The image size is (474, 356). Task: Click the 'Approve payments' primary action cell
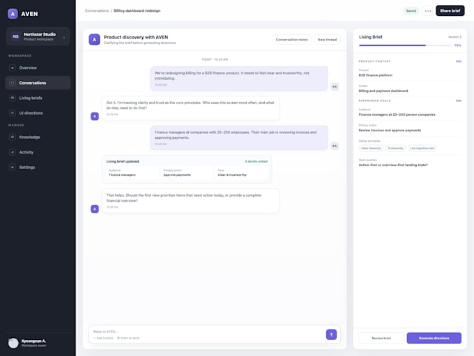point(187,173)
